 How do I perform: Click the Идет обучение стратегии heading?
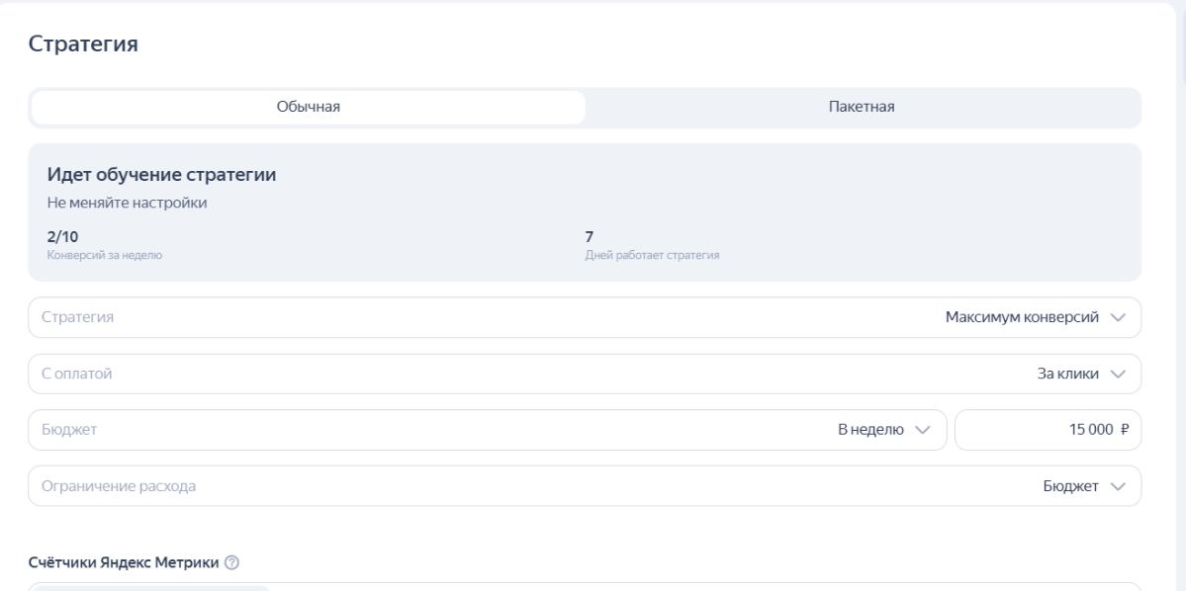(161, 175)
